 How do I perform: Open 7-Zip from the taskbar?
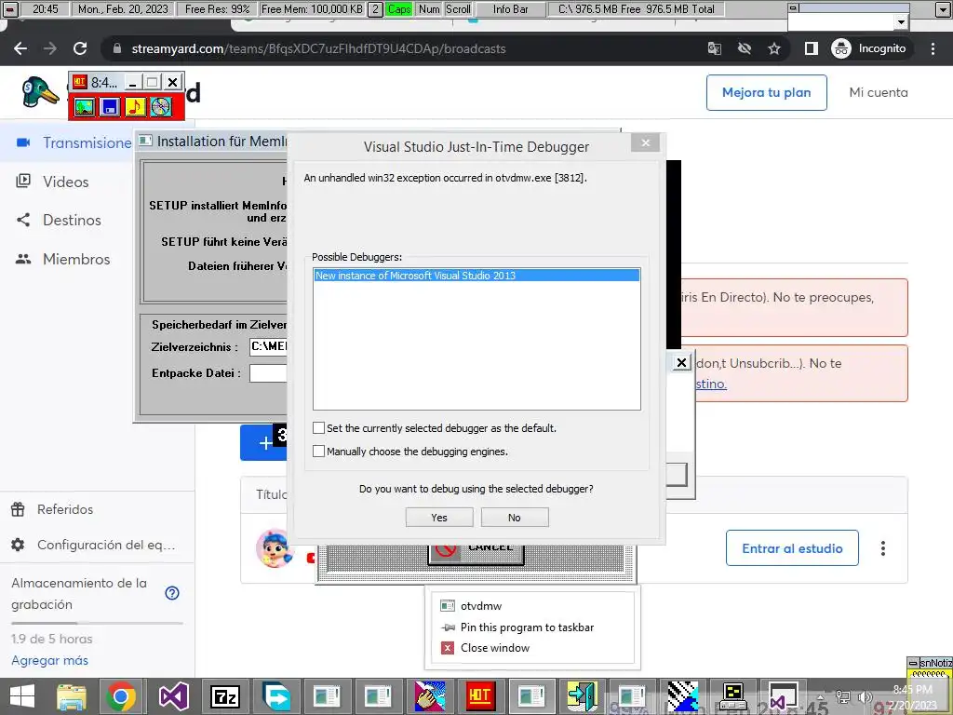(224, 696)
